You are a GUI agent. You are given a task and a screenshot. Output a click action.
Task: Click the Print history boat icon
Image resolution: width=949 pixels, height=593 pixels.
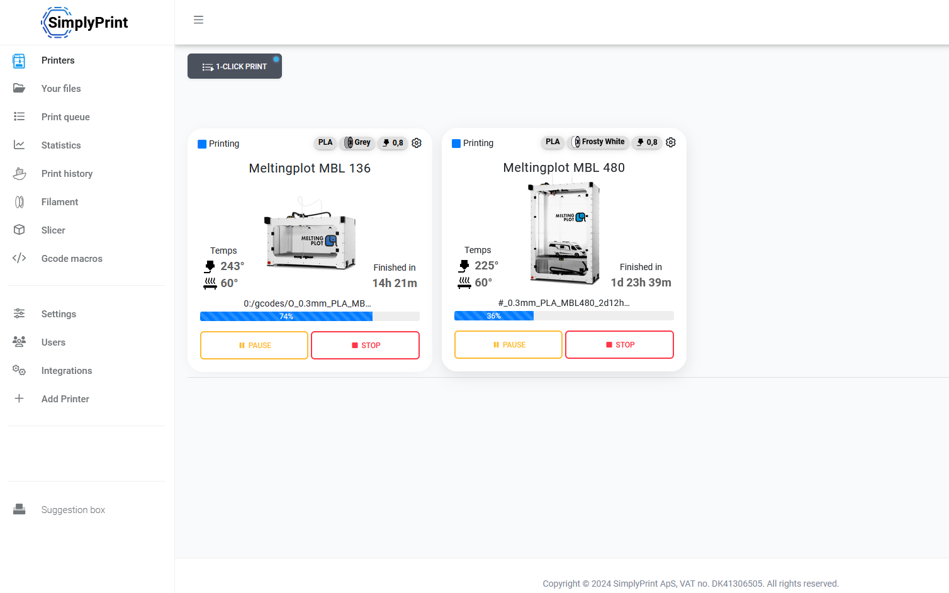tap(19, 174)
